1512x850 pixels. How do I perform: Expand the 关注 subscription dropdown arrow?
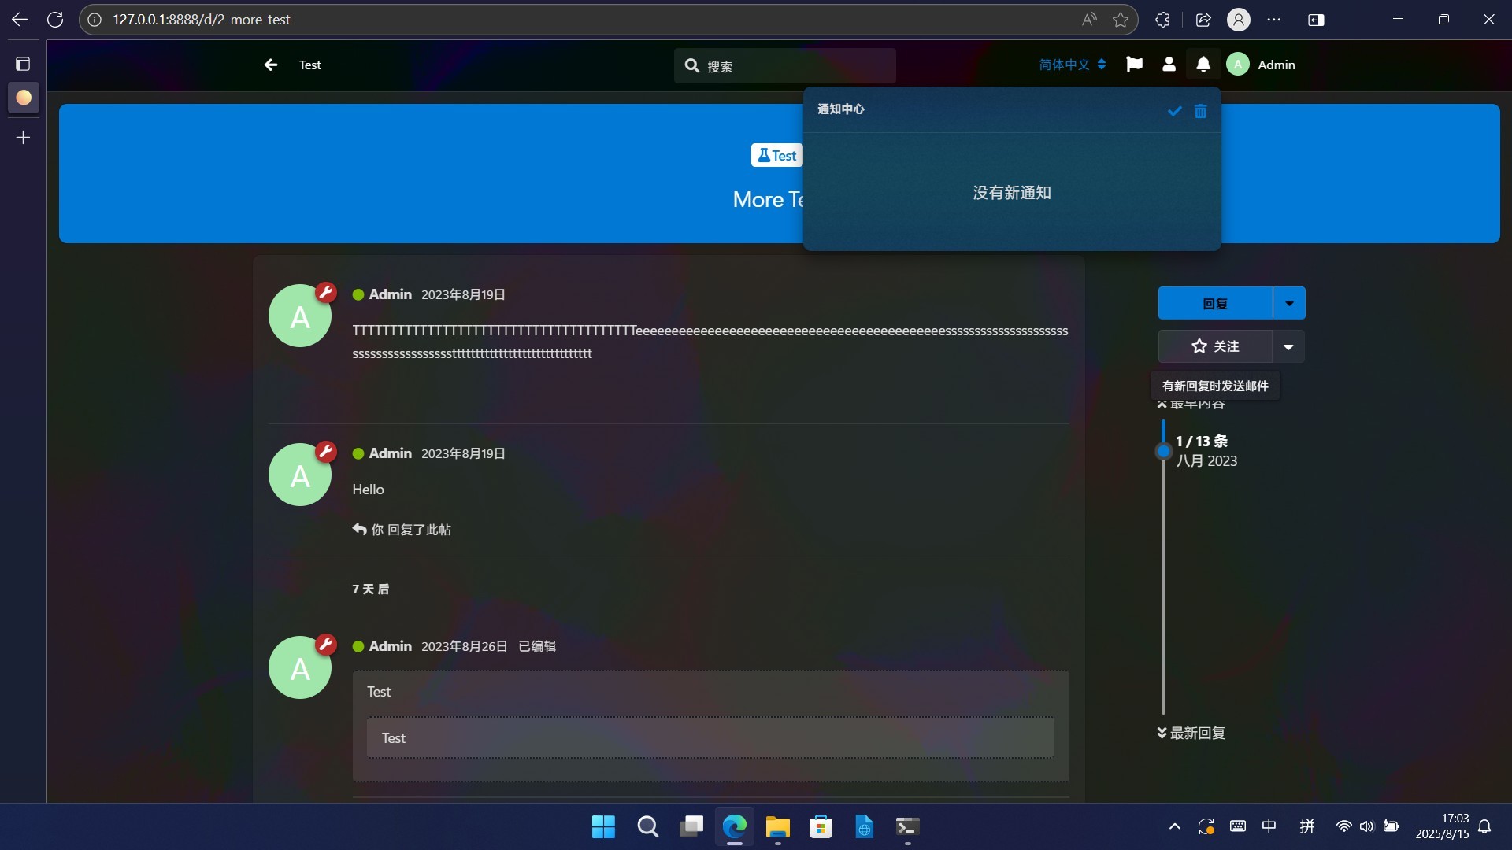pyautogui.click(x=1288, y=347)
